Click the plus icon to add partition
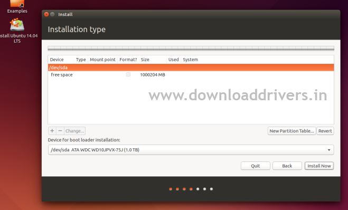 coord(52,131)
